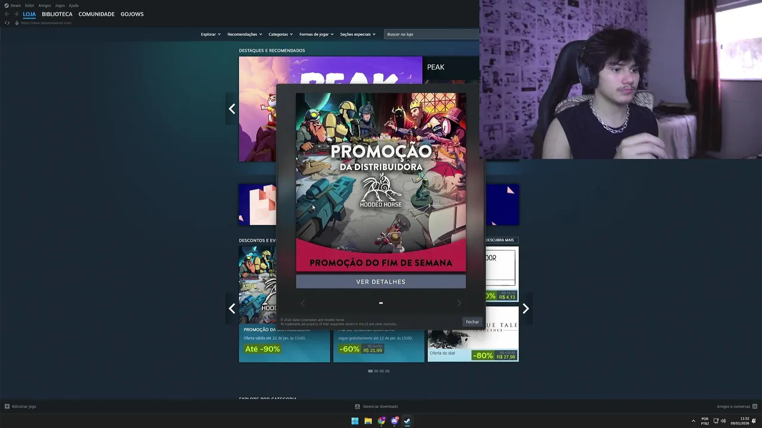Select the last discounts carousel page dot
The image size is (762, 428).
click(x=388, y=371)
